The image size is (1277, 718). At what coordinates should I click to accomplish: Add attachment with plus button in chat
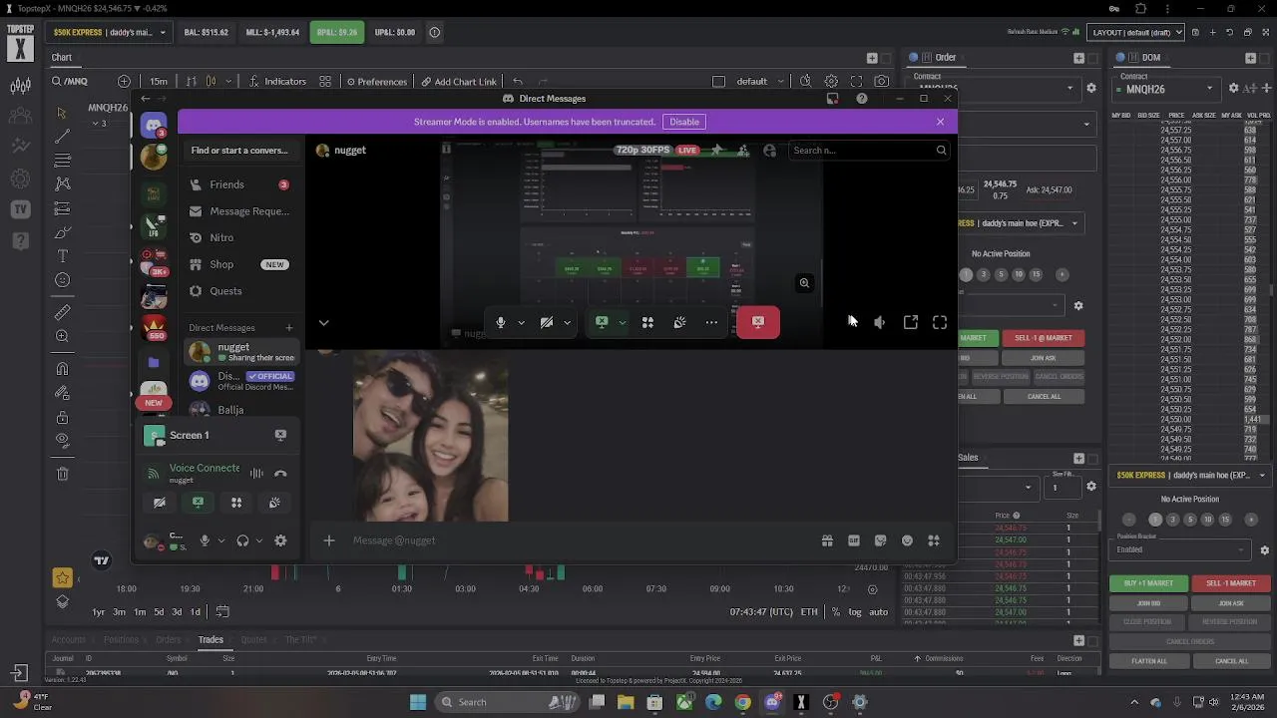pyautogui.click(x=329, y=540)
